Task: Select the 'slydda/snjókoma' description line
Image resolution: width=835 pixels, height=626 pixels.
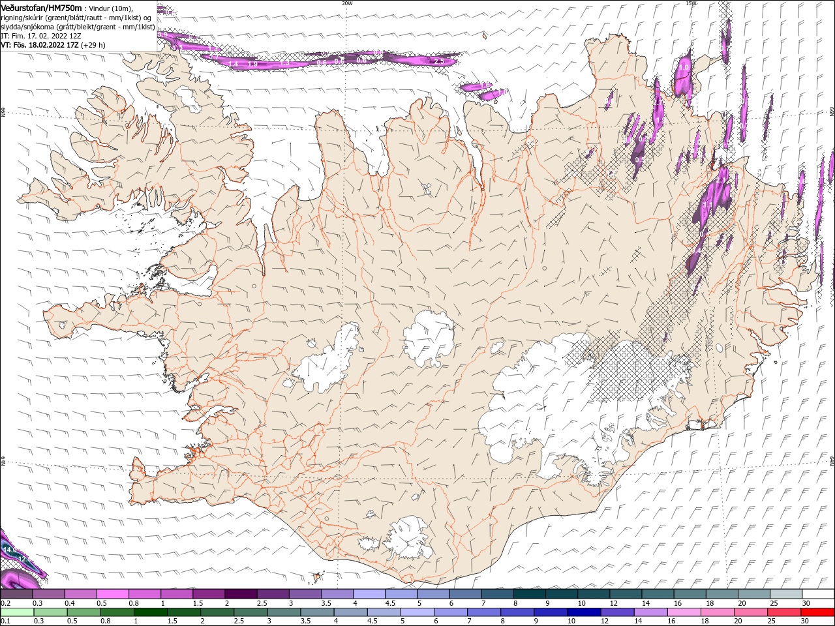Action: point(78,27)
